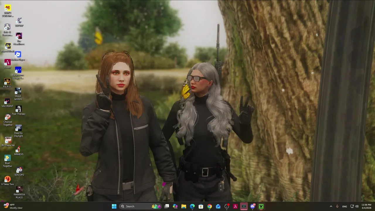
Task: Open the weather widget showing 49°F
Action: (13, 206)
